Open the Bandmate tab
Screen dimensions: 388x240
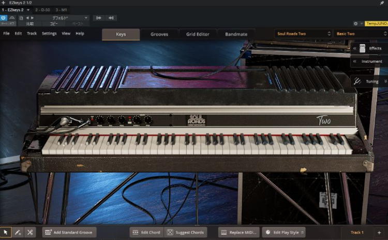point(236,34)
